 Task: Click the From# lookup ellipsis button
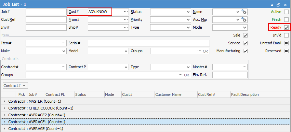(126, 19)
